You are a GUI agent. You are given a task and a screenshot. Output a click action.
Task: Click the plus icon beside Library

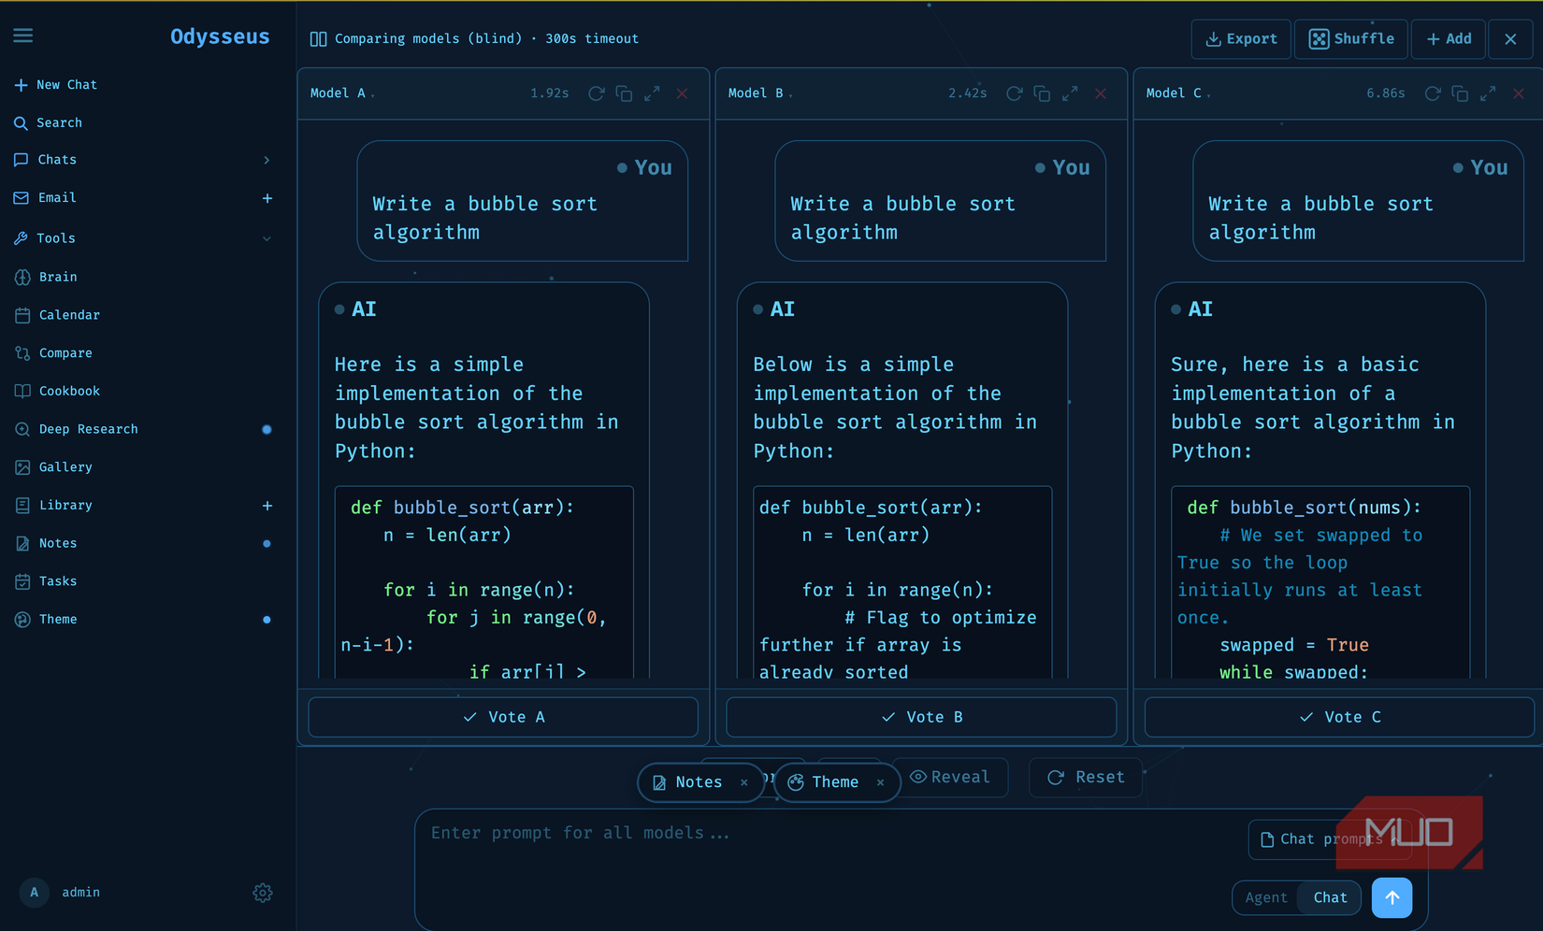[x=267, y=506]
